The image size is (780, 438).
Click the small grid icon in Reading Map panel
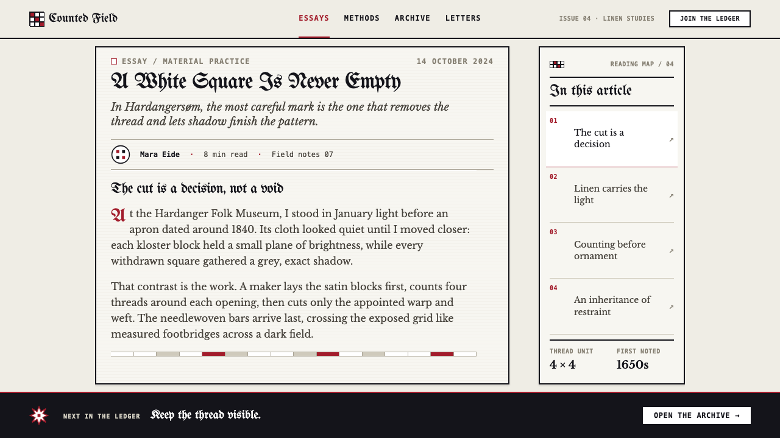557,64
